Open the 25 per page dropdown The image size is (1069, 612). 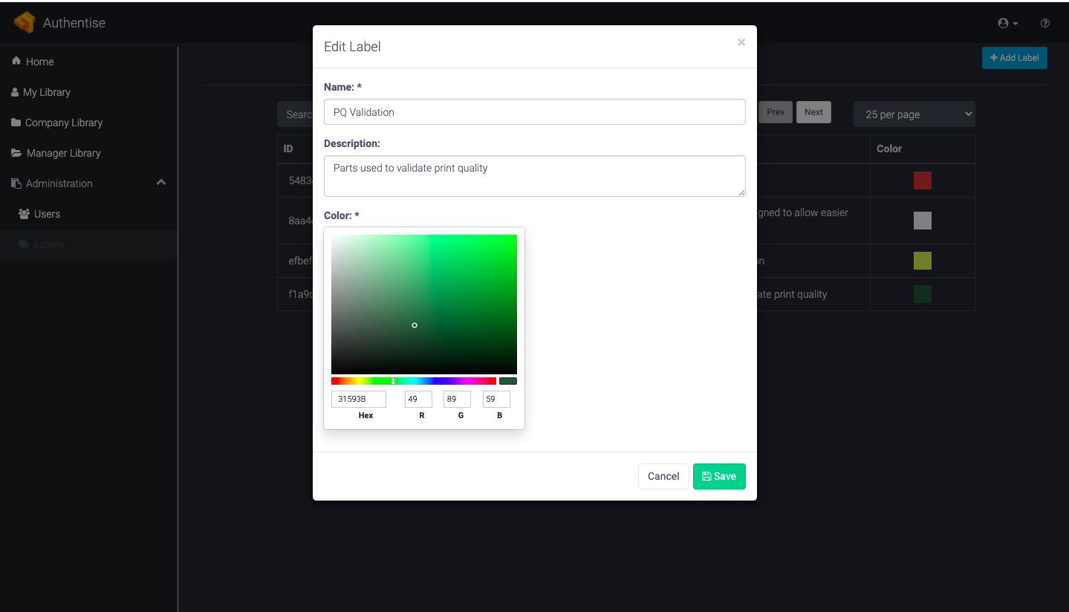point(914,114)
